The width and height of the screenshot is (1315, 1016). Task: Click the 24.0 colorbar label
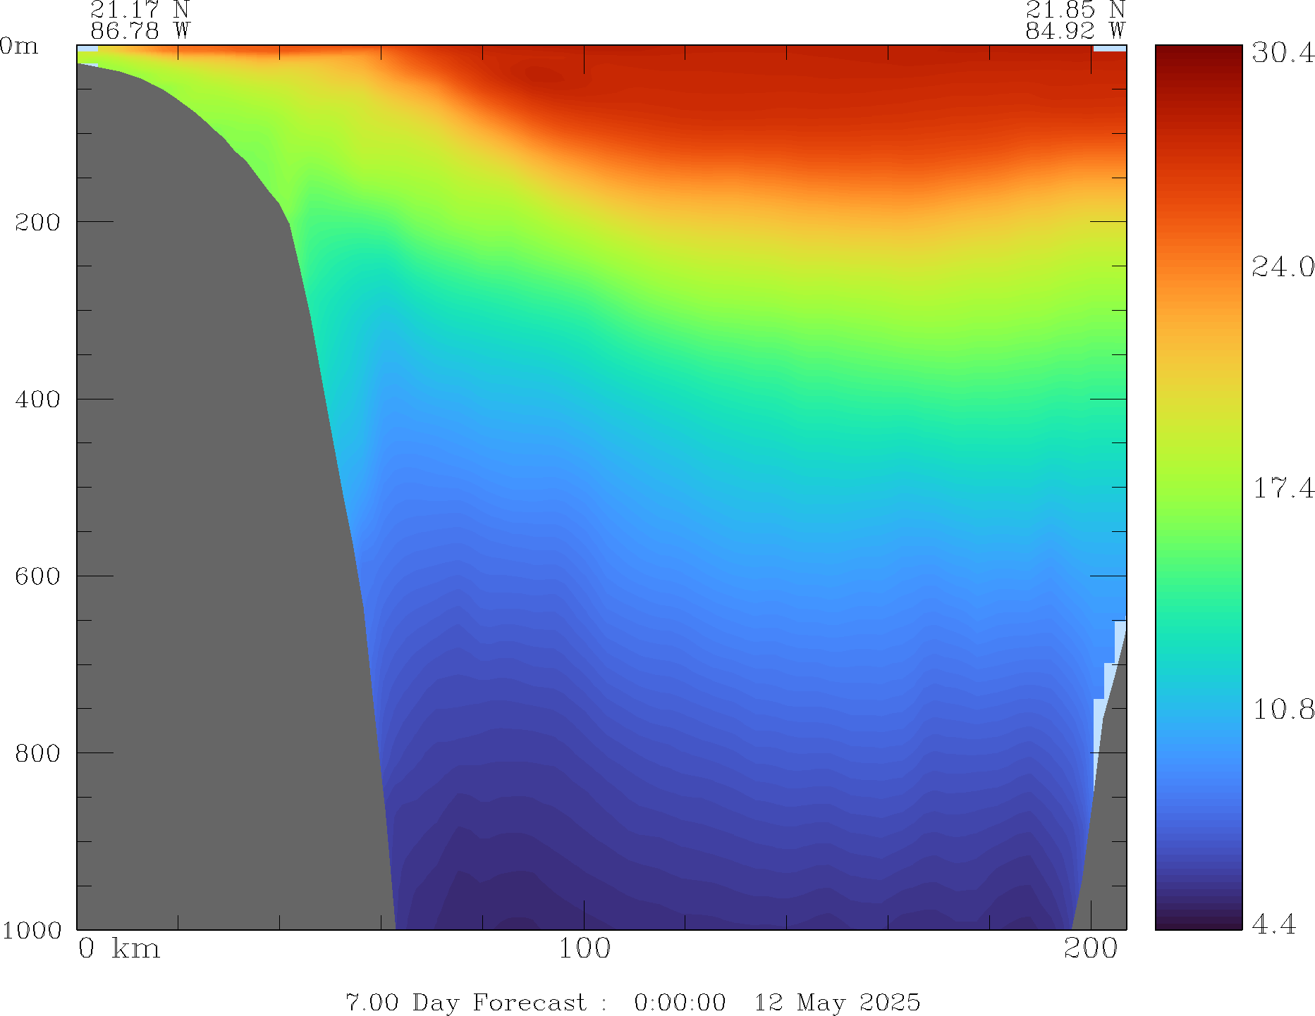1283,267
